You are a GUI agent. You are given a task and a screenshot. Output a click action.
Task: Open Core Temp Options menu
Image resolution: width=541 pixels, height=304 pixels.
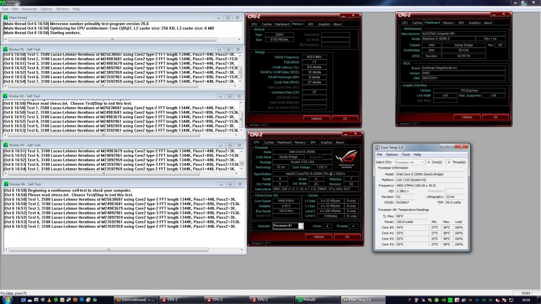pos(392,154)
